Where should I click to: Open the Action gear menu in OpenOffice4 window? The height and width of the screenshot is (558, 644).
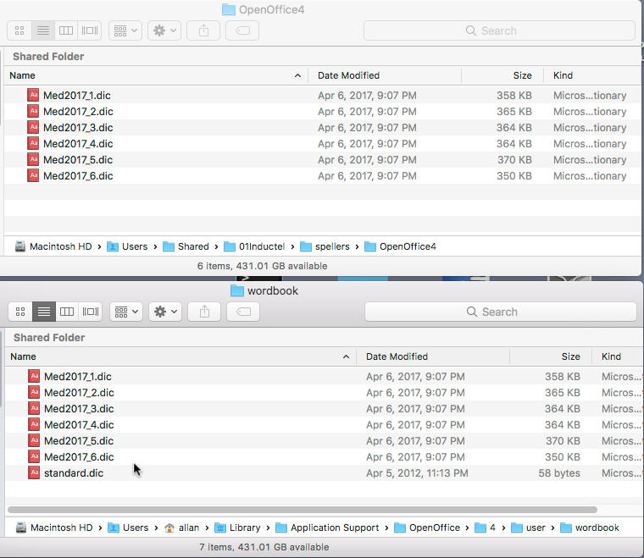[x=164, y=30]
